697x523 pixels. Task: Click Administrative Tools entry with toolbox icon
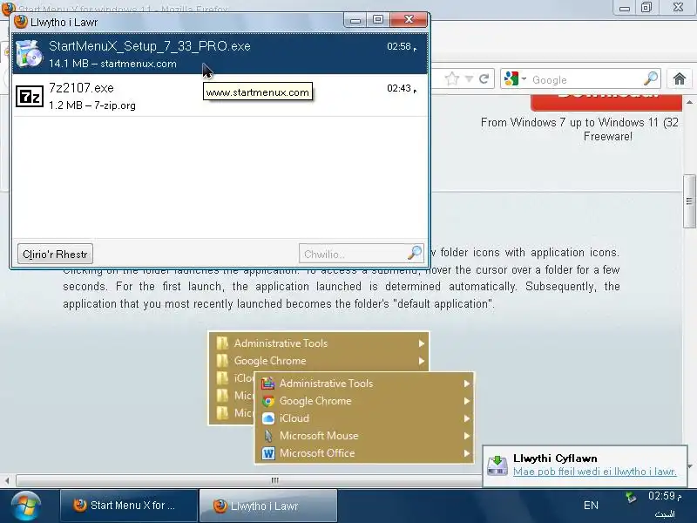pyautogui.click(x=364, y=384)
